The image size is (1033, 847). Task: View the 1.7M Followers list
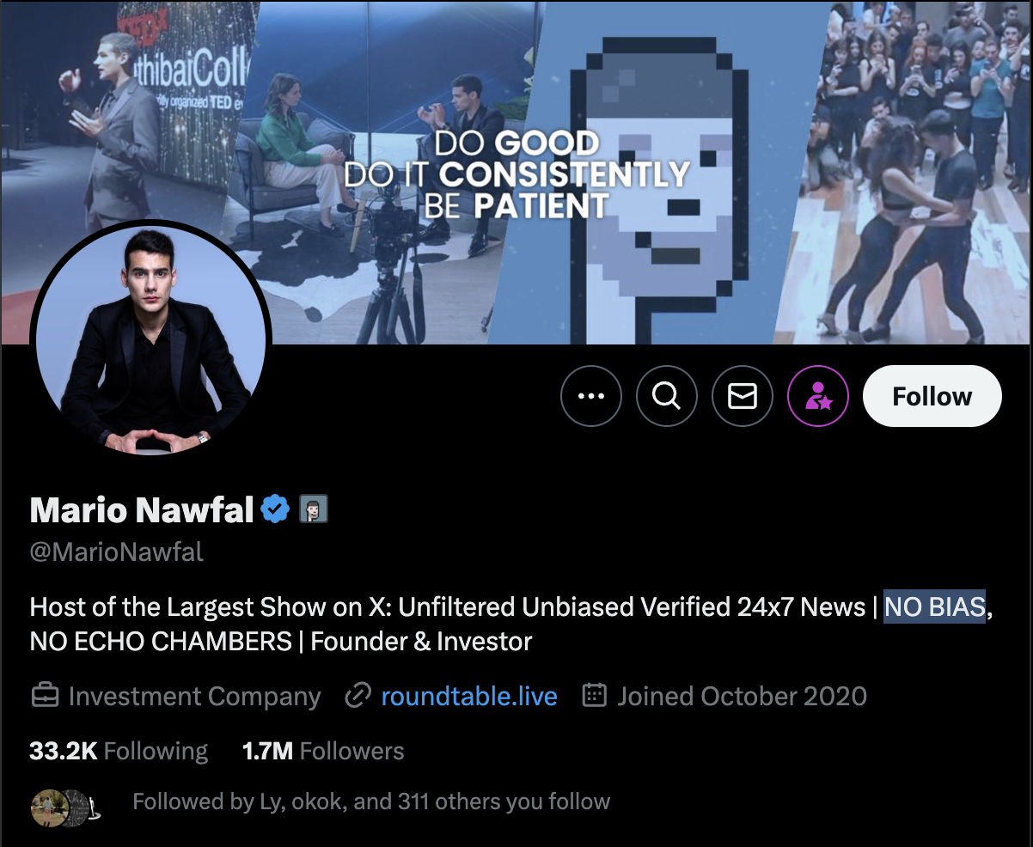[323, 752]
